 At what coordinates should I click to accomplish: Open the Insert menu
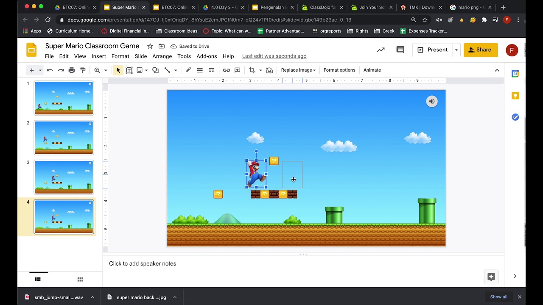99,56
